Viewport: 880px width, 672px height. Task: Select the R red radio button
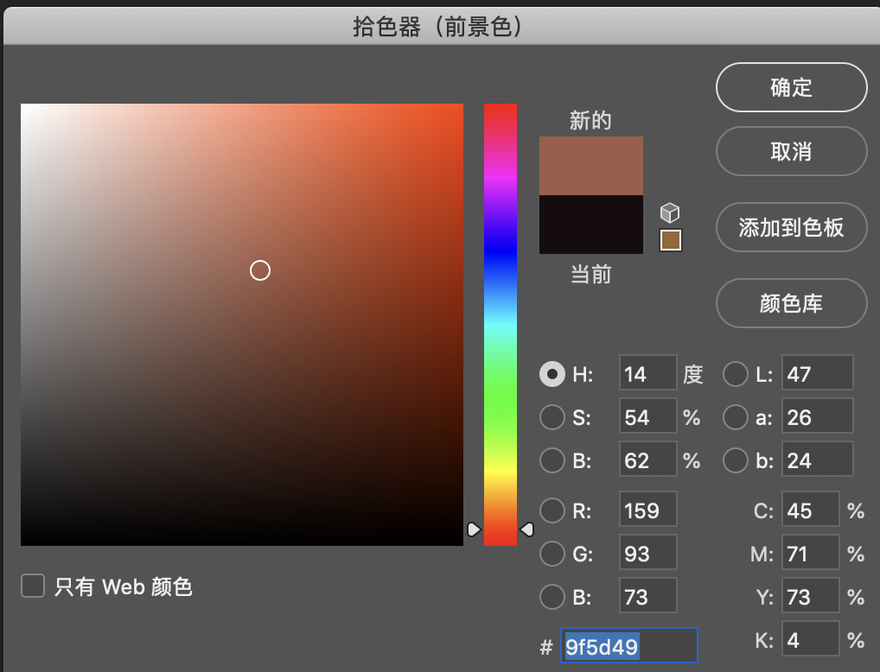[x=552, y=510]
